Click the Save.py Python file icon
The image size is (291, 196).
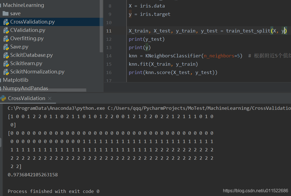[6, 47]
